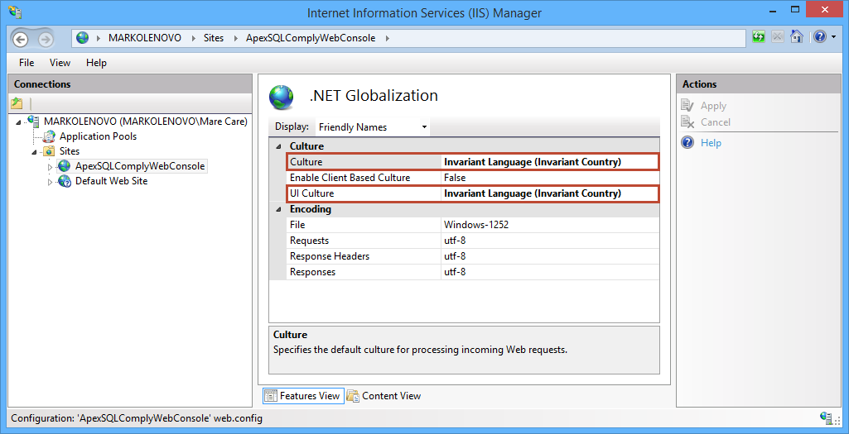This screenshot has width=849, height=434.
Task: Click the MARKOLENOVO server icon in the tree
Action: pyautogui.click(x=33, y=121)
